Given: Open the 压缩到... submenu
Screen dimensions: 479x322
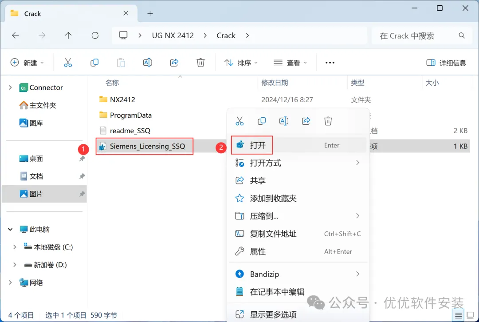Looking at the screenshot, I should (x=298, y=216).
